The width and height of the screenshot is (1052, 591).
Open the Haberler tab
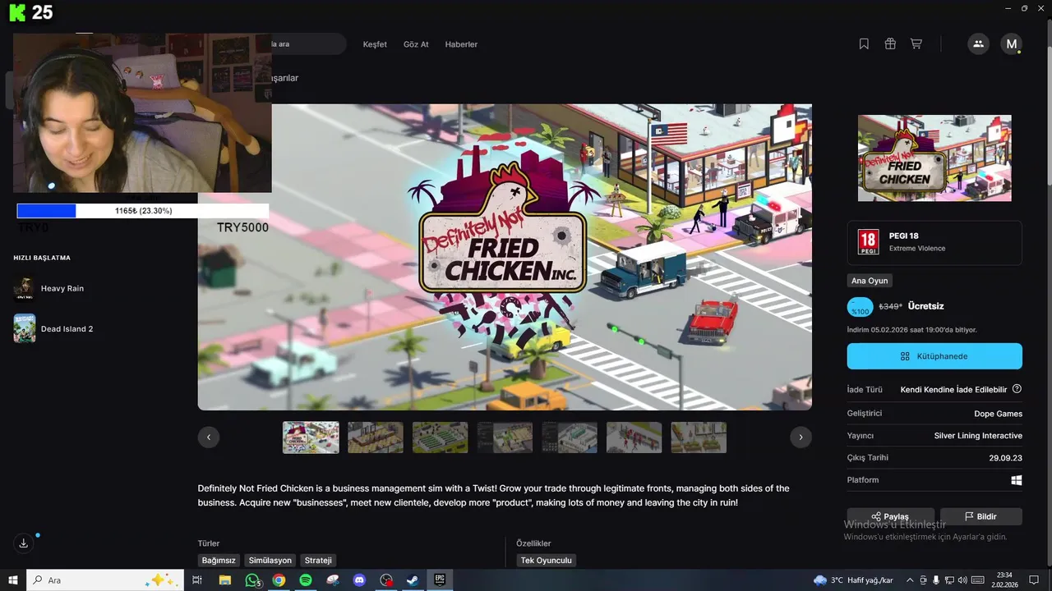pyautogui.click(x=461, y=44)
